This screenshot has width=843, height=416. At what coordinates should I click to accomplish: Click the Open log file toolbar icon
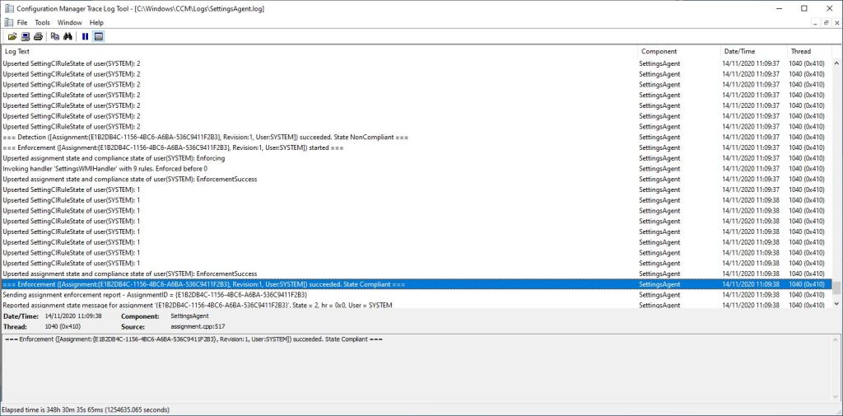coord(12,36)
